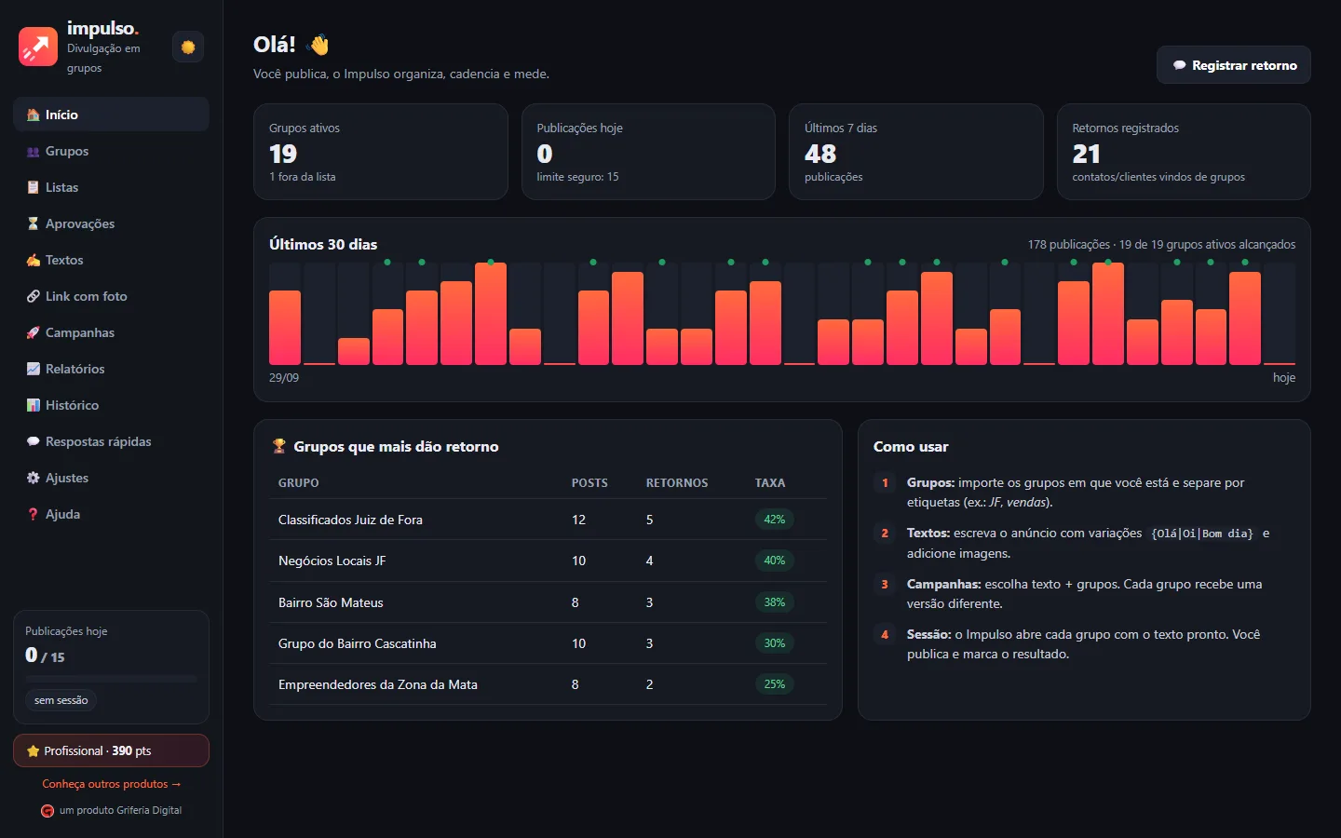Click the Campanhas rocket icon
The image size is (1341, 838).
coord(34,332)
